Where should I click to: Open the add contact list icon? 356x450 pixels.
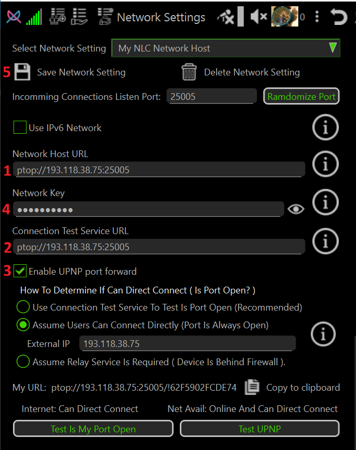pyautogui.click(x=58, y=16)
